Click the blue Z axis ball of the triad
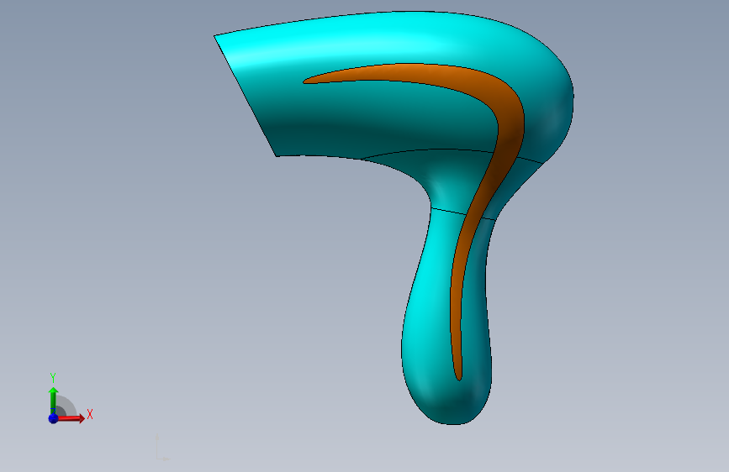 point(53,418)
